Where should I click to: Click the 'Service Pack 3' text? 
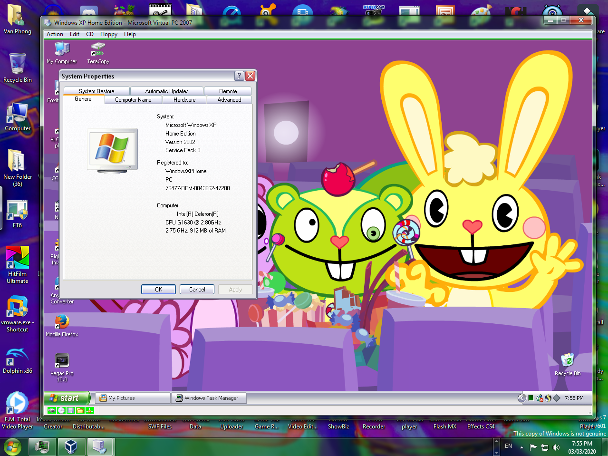click(x=183, y=150)
